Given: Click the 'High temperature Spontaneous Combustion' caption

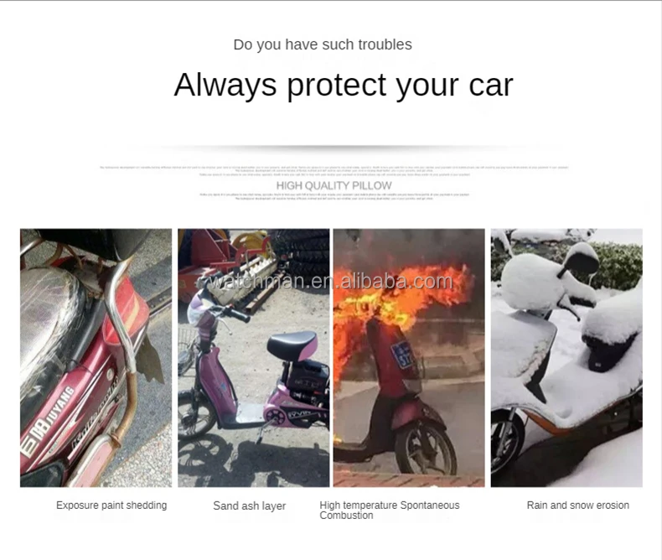Looking at the screenshot, I should tap(390, 511).
